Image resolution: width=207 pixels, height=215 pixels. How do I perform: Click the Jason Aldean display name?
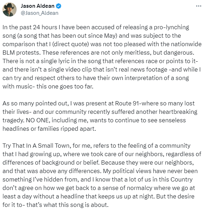click(x=38, y=6)
